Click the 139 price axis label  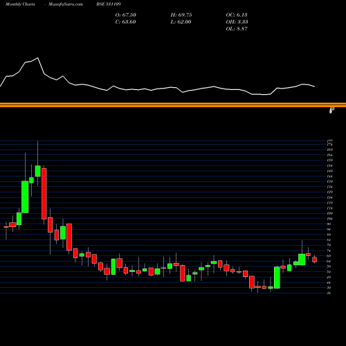329,181
